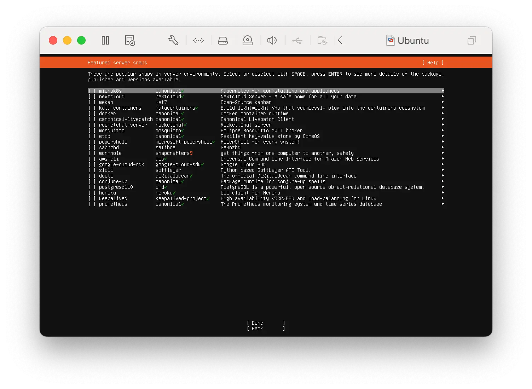This screenshot has height=389, width=532.
Task: Expand details arrow for wekan row
Action: (443, 102)
